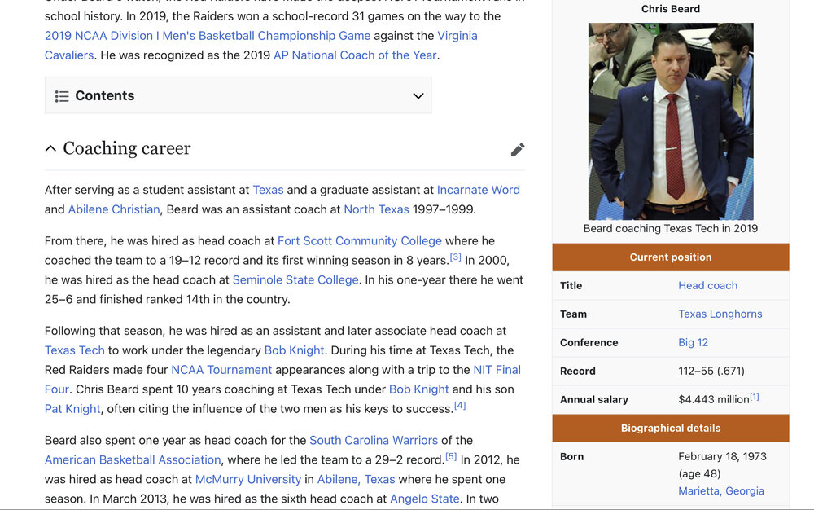Go to Marietta, Georgia birthplace link
This screenshot has width=814, height=510.
click(x=720, y=490)
